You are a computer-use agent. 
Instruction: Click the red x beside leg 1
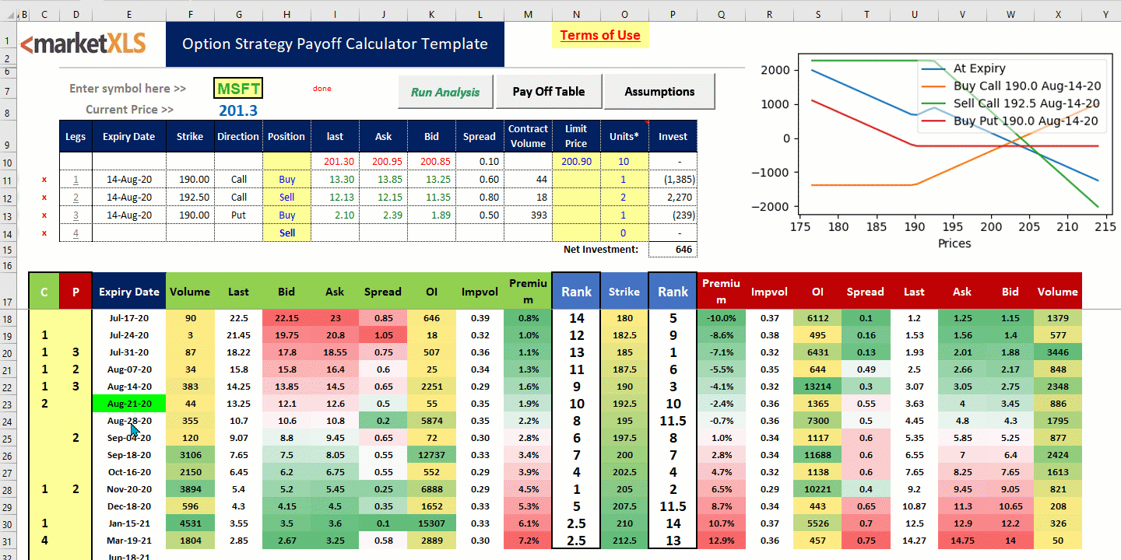(44, 180)
